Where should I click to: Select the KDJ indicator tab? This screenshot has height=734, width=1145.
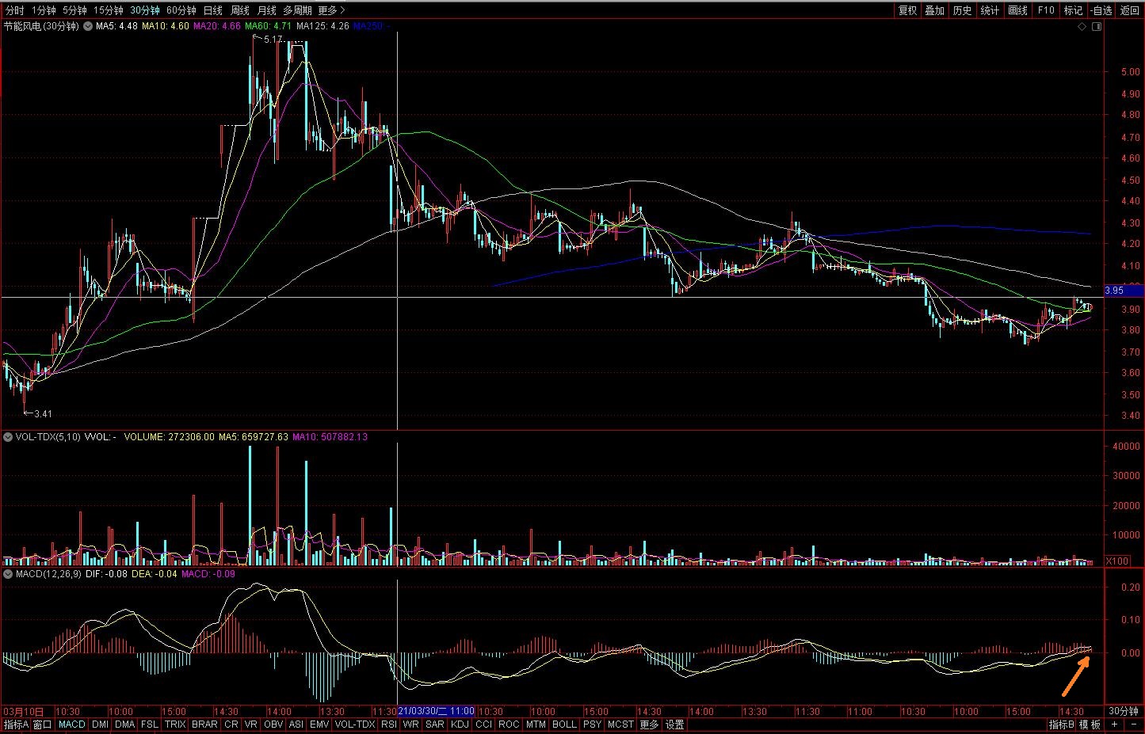point(460,724)
